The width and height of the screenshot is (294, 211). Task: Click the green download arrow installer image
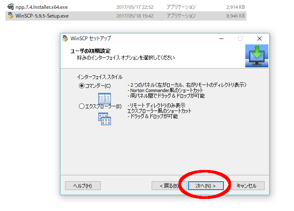pos(256,56)
